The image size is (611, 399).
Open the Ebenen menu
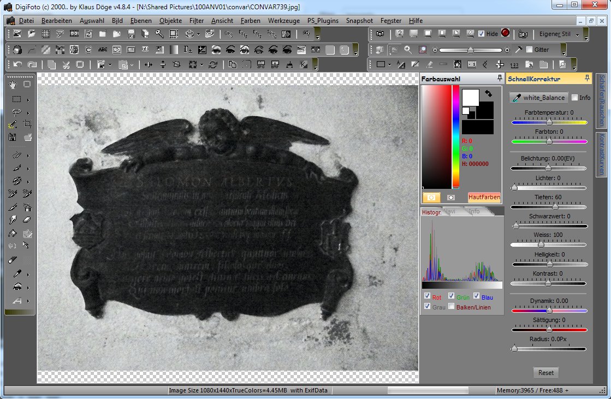[141, 21]
